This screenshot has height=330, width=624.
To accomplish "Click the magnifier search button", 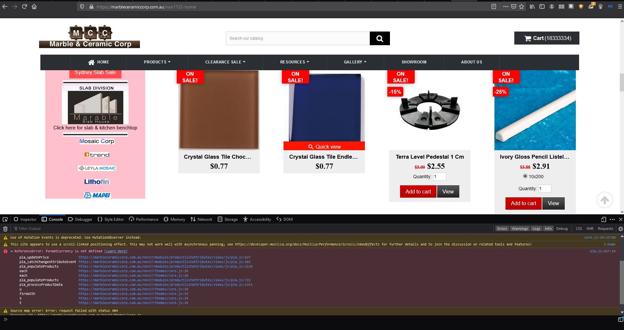I will pos(380,38).
